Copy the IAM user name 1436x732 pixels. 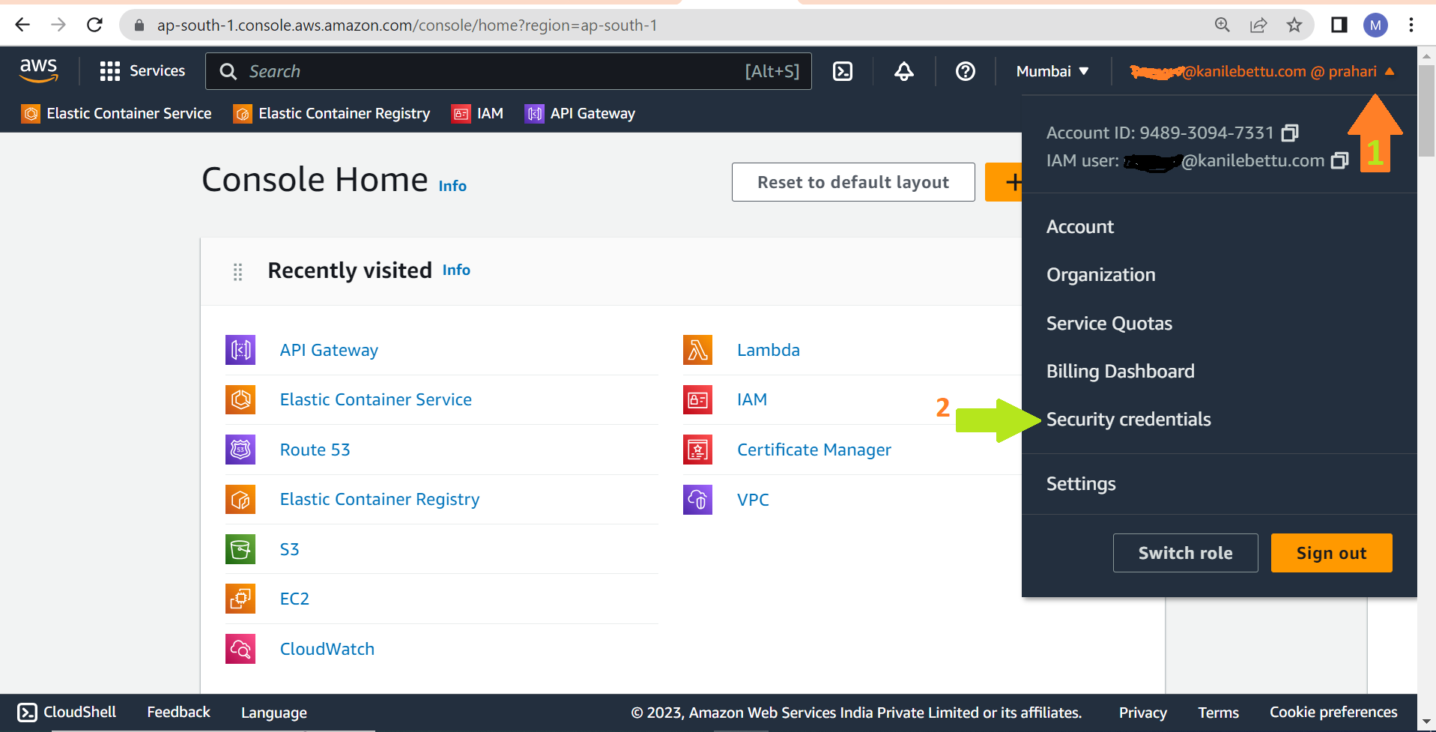[x=1339, y=160]
